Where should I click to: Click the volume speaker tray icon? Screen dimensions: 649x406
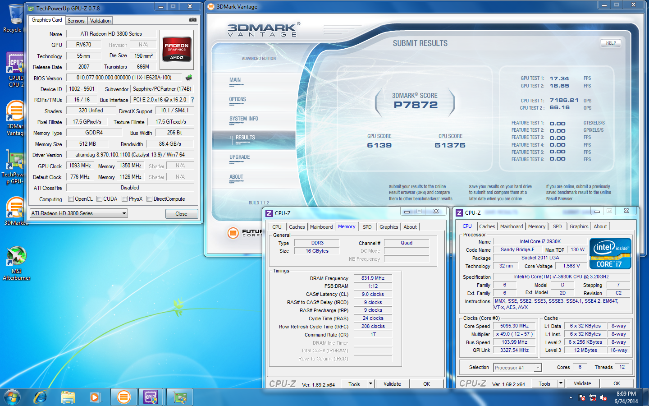point(603,397)
